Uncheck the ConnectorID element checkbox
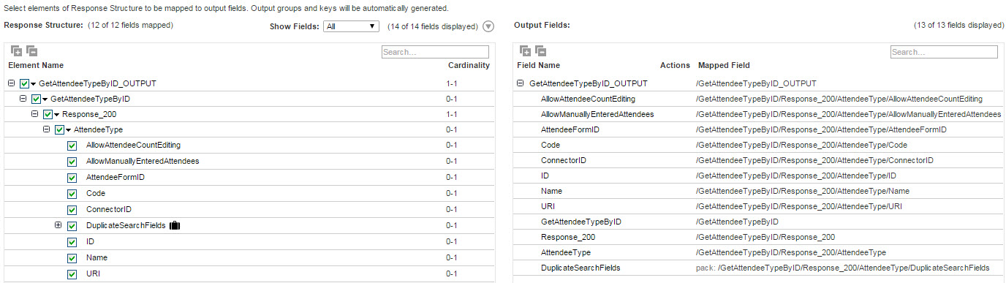1006x283 pixels. (x=72, y=210)
